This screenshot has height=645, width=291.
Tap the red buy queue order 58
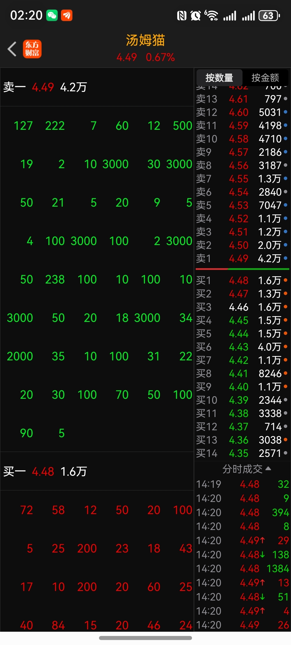[x=58, y=510]
